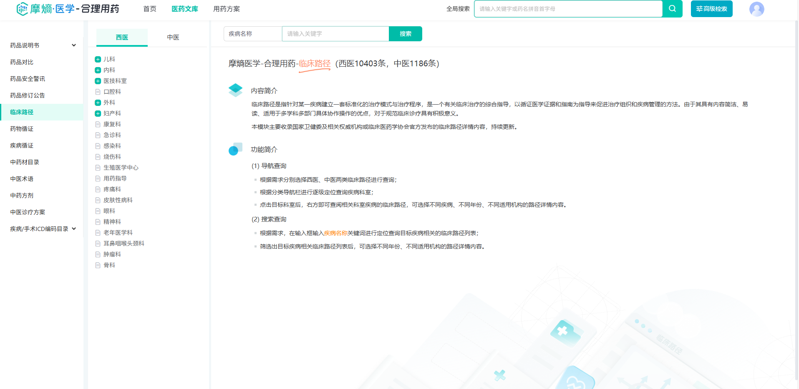Screen dimensions: 799x389
Task: Open 中医诊疗方案 in the sidebar
Action: [28, 212]
